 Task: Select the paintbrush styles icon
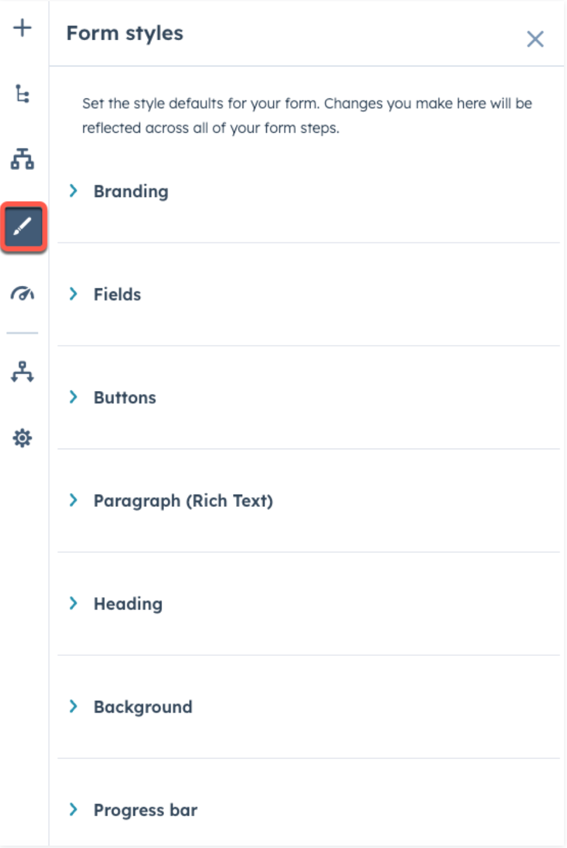(23, 227)
